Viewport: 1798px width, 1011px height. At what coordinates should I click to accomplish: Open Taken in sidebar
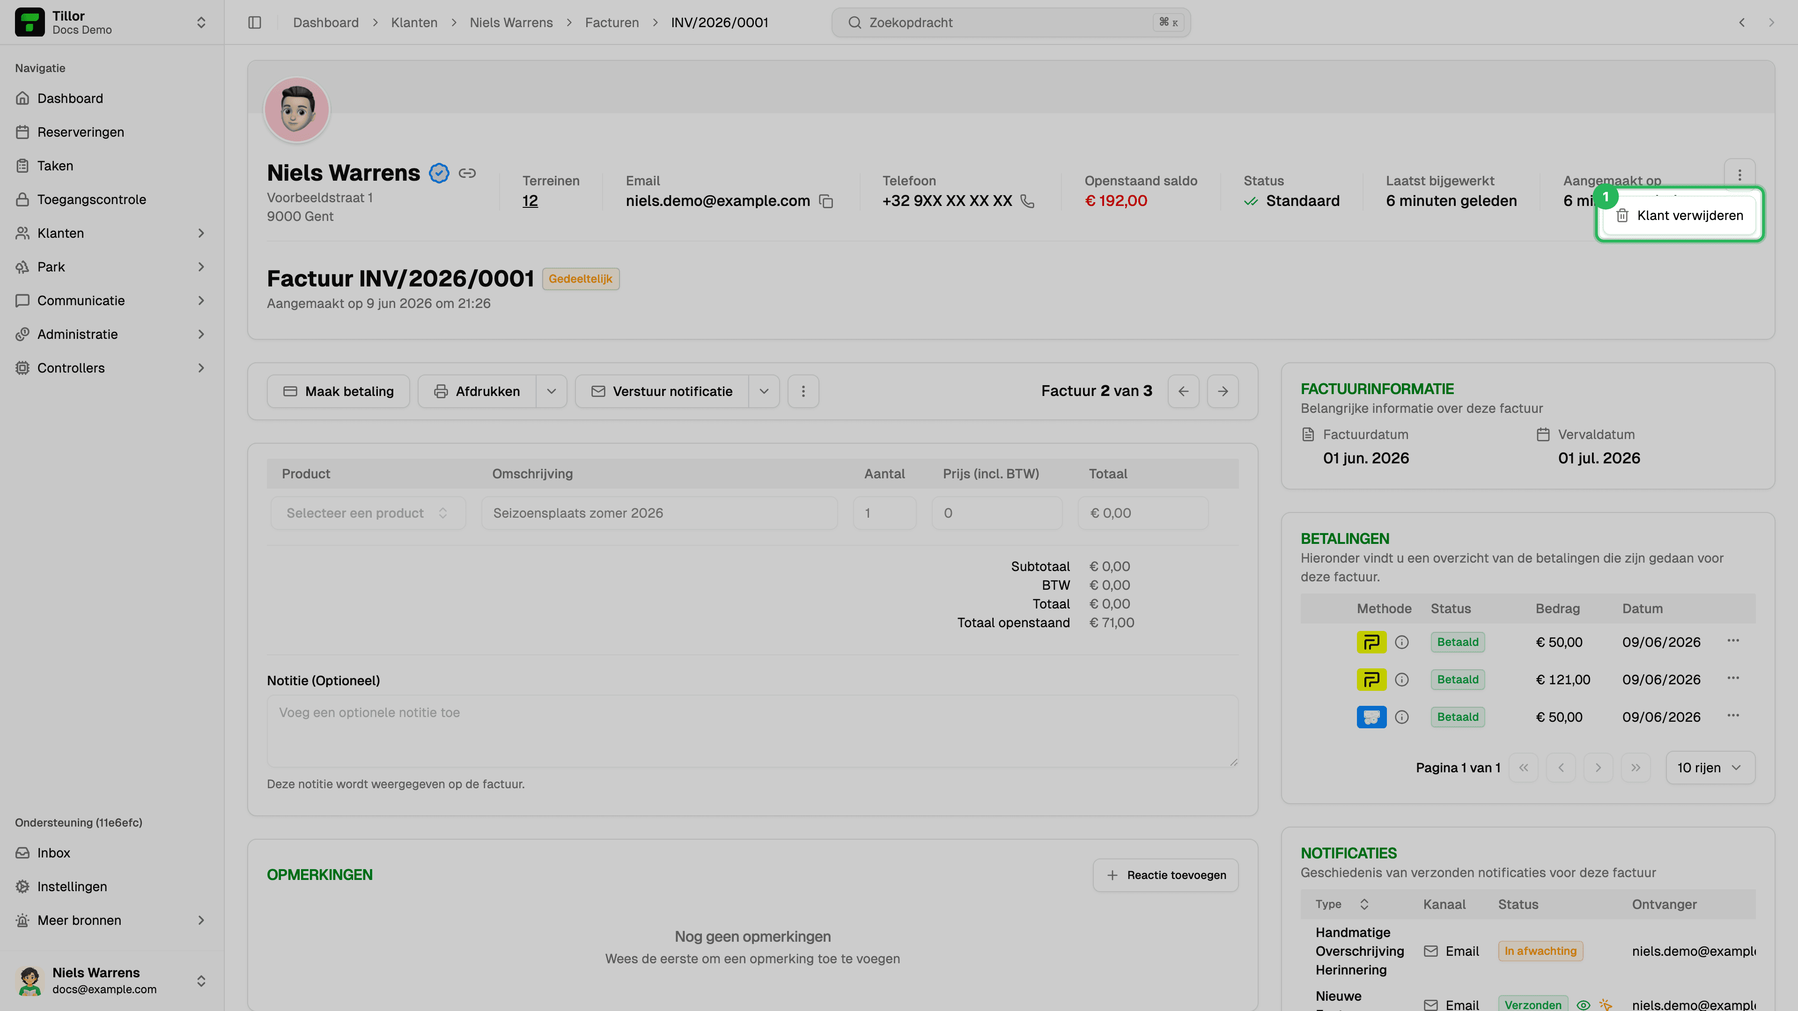tap(112, 165)
